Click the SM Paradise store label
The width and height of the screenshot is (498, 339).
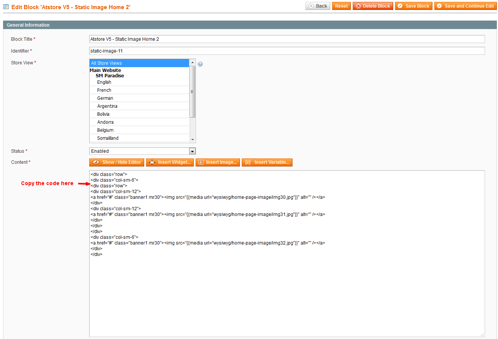(110, 76)
